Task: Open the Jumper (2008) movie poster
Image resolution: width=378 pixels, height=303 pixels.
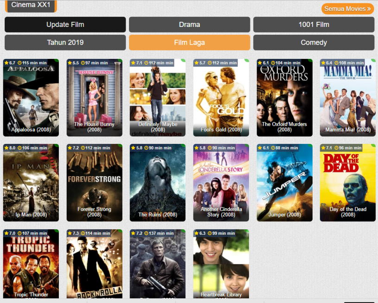Action: coord(284,183)
